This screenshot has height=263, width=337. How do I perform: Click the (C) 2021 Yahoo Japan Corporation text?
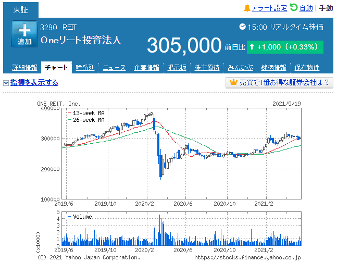coord(89,257)
